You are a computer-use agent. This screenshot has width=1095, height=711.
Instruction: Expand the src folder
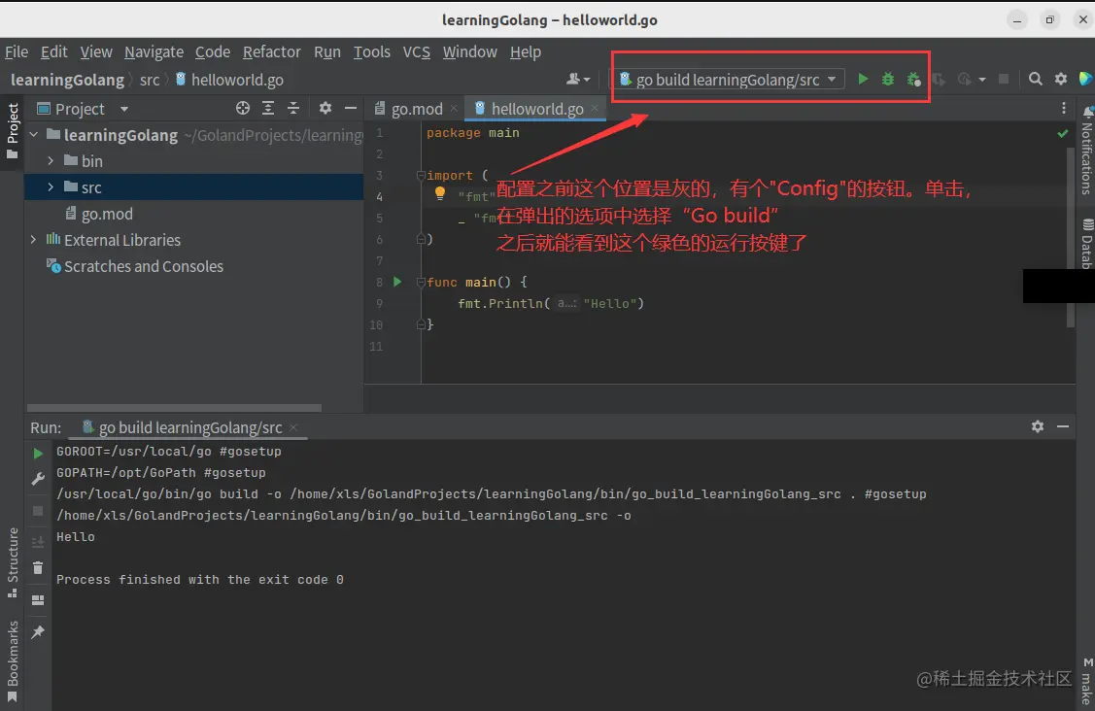click(51, 187)
